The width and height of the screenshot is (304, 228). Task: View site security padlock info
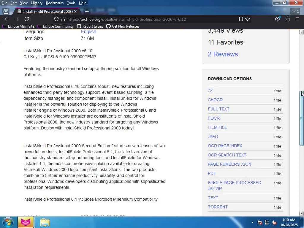63,19
